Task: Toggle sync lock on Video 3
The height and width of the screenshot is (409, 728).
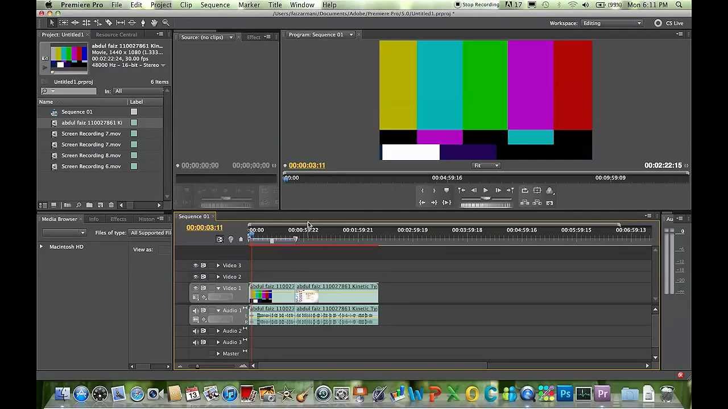Action: [x=203, y=265]
